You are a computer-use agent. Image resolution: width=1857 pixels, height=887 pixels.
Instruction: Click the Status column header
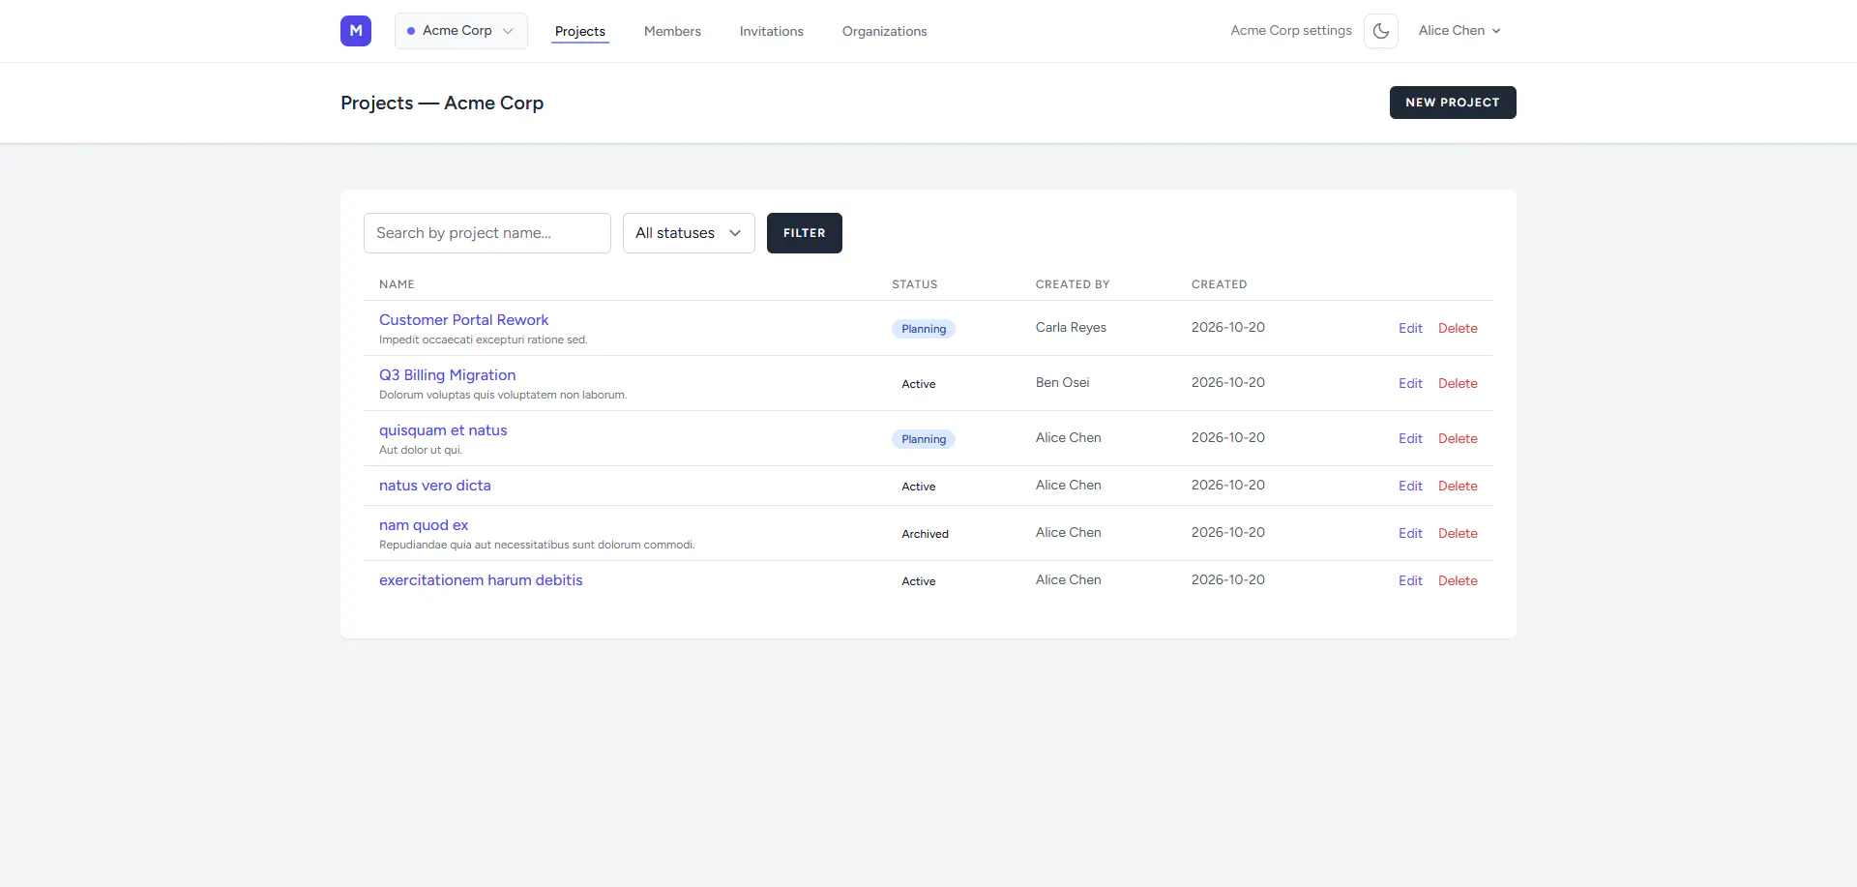point(914,284)
